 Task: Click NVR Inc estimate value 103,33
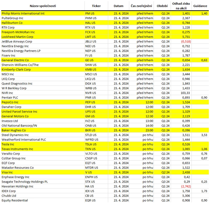coord(185,93)
